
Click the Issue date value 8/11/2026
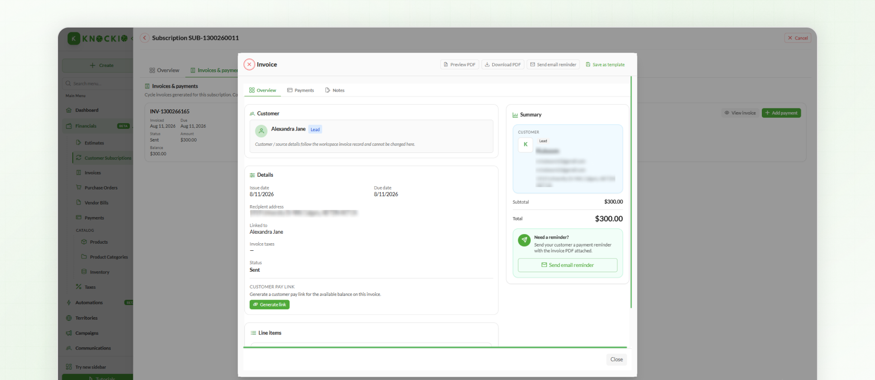pos(262,194)
